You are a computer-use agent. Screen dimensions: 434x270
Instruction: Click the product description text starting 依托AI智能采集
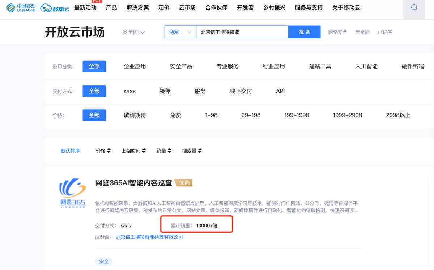[227, 207]
